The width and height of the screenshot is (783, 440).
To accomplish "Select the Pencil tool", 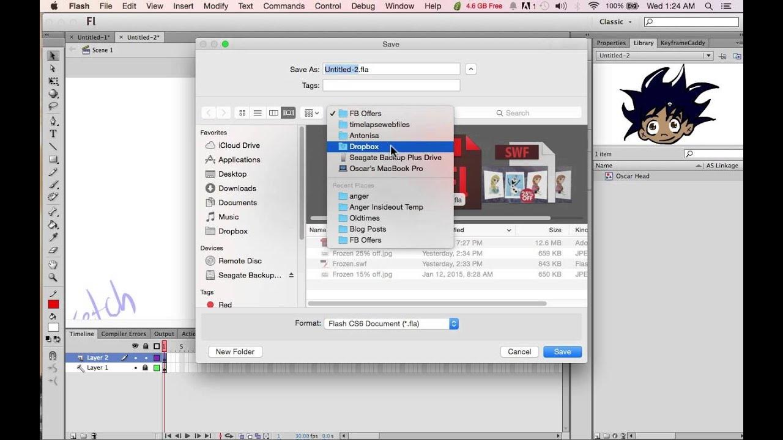I will pyautogui.click(x=53, y=172).
